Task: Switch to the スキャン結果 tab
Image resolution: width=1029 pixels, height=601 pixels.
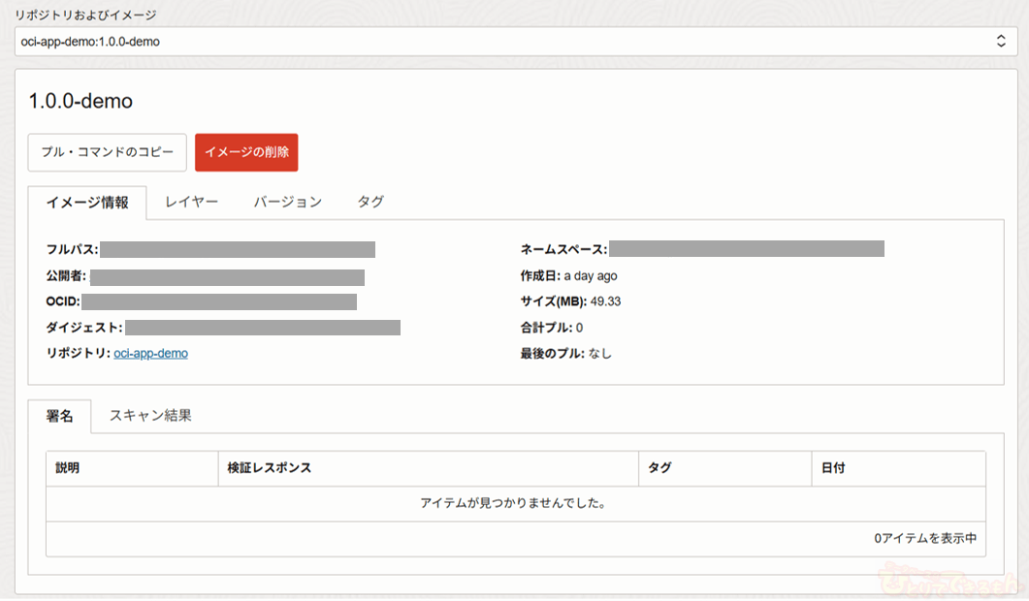Action: click(150, 415)
